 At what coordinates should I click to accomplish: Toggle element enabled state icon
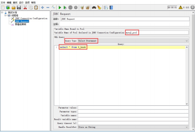tap(53, 7)
